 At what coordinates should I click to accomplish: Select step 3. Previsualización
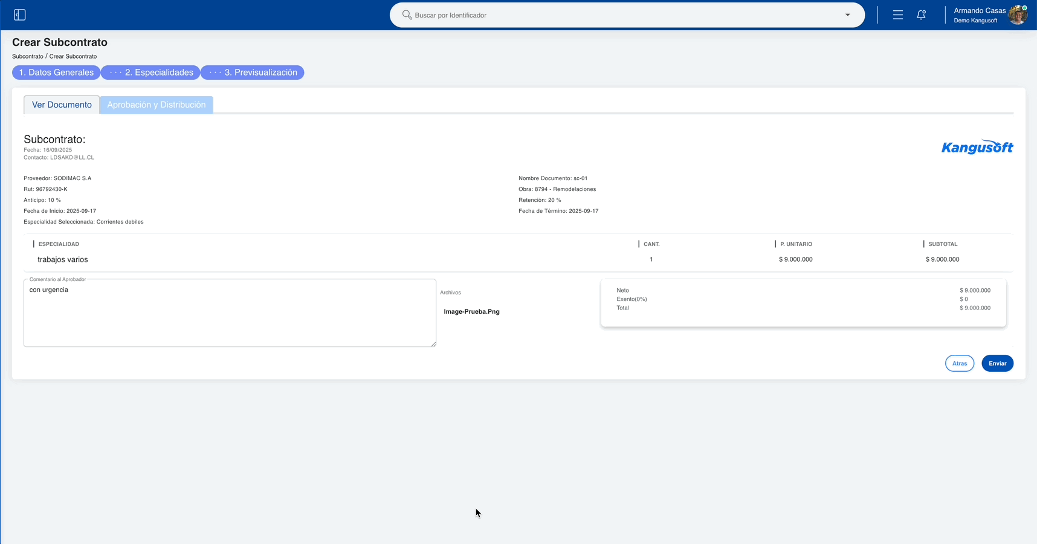click(x=253, y=73)
